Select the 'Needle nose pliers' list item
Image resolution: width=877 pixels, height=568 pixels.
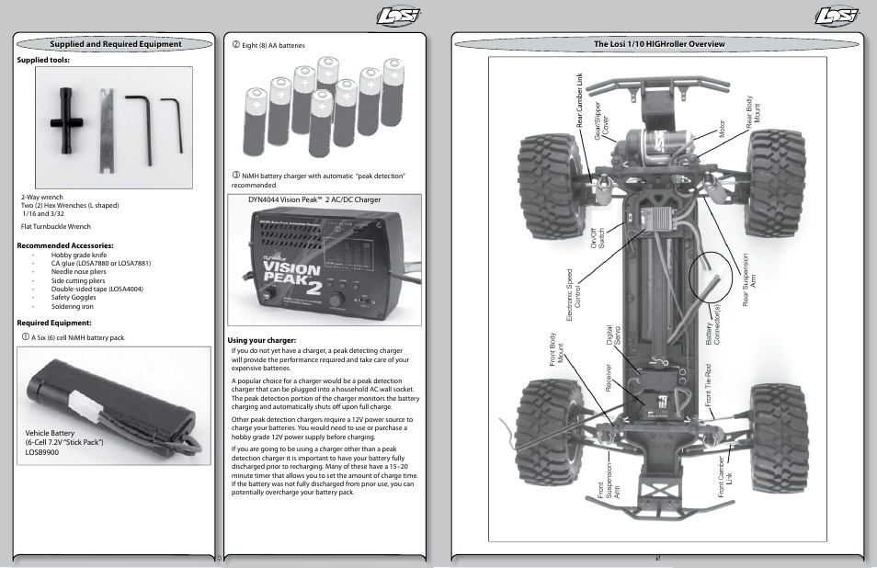(x=78, y=272)
